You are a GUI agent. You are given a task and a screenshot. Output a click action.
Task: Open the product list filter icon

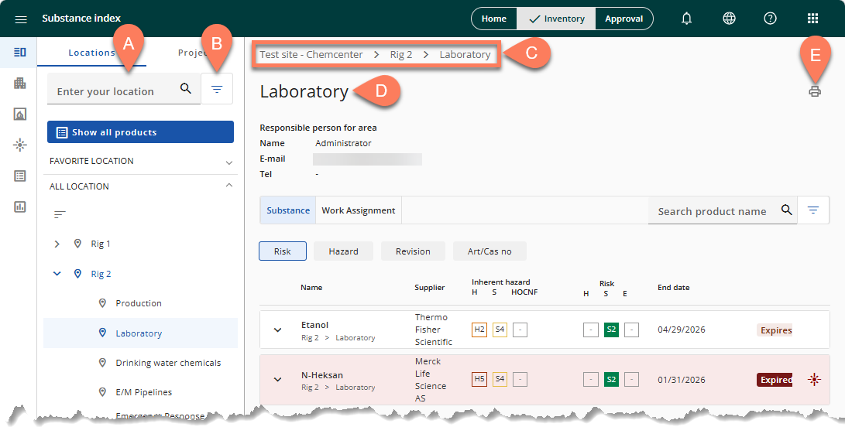coord(812,210)
